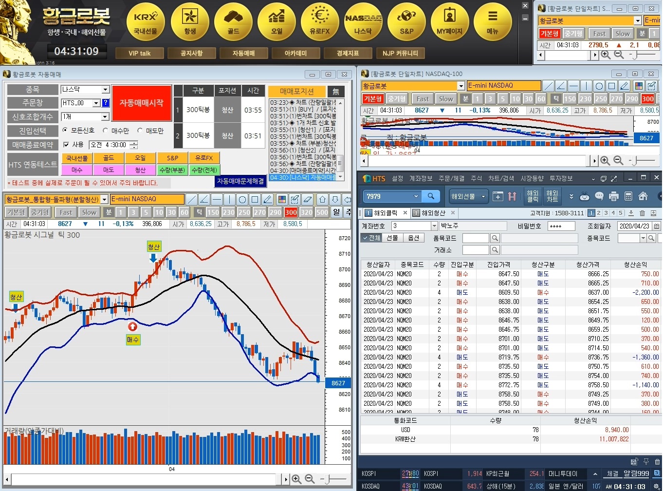663x491 pixels.
Task: Open HTS 주문/체결 menu
Action: [x=452, y=178]
